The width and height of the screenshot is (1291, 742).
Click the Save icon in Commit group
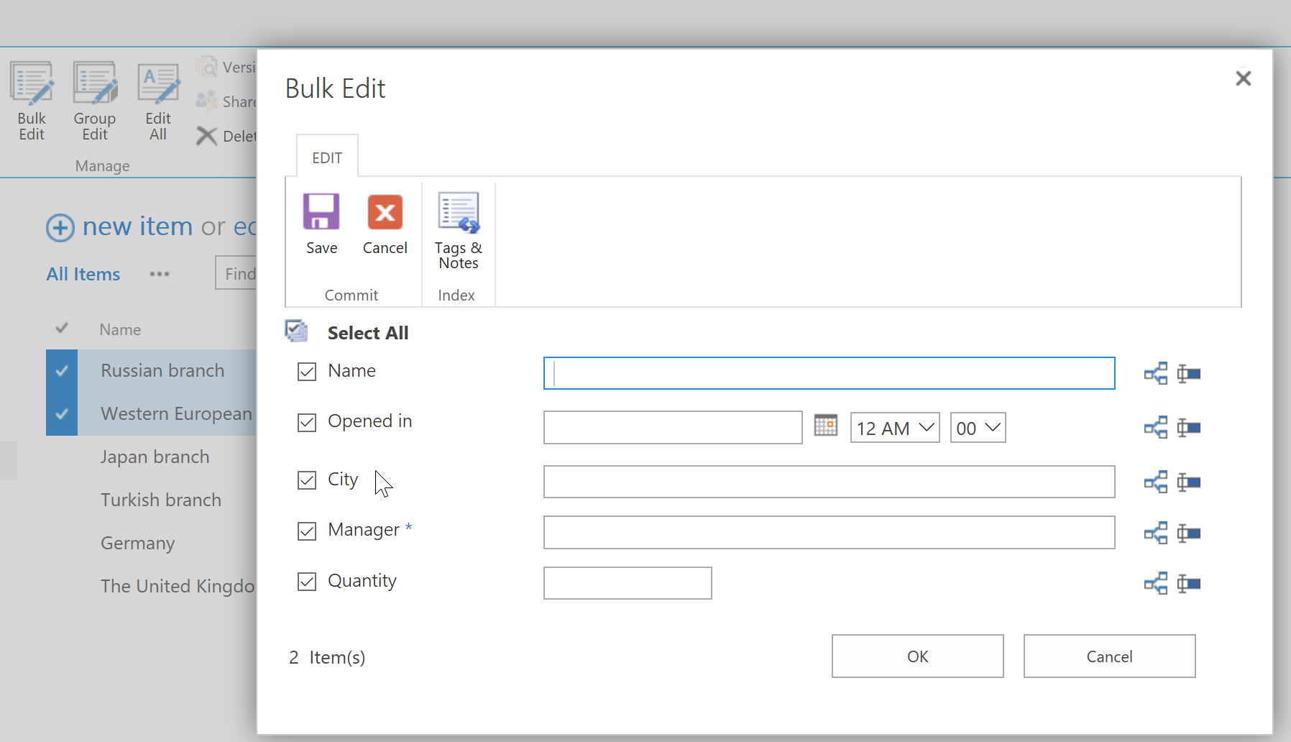[x=321, y=213]
